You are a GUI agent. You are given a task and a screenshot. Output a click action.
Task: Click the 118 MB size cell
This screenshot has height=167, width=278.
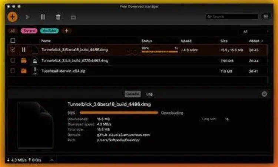226,71
